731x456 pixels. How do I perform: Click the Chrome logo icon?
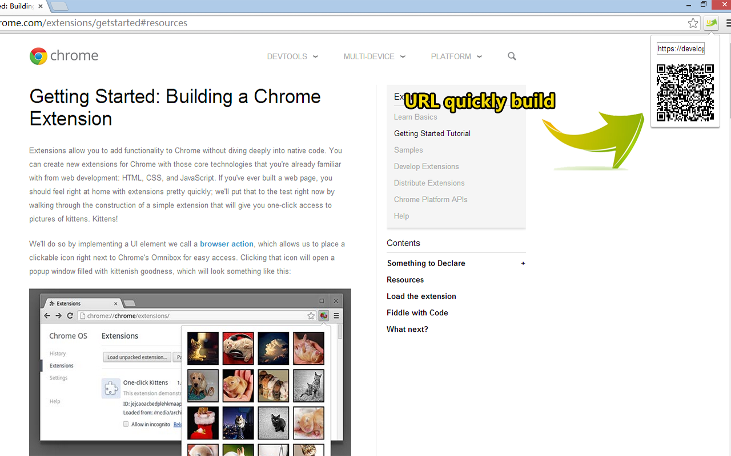click(38, 56)
